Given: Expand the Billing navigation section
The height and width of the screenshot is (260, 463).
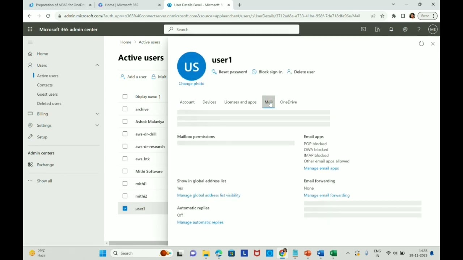Looking at the screenshot, I should point(97,114).
